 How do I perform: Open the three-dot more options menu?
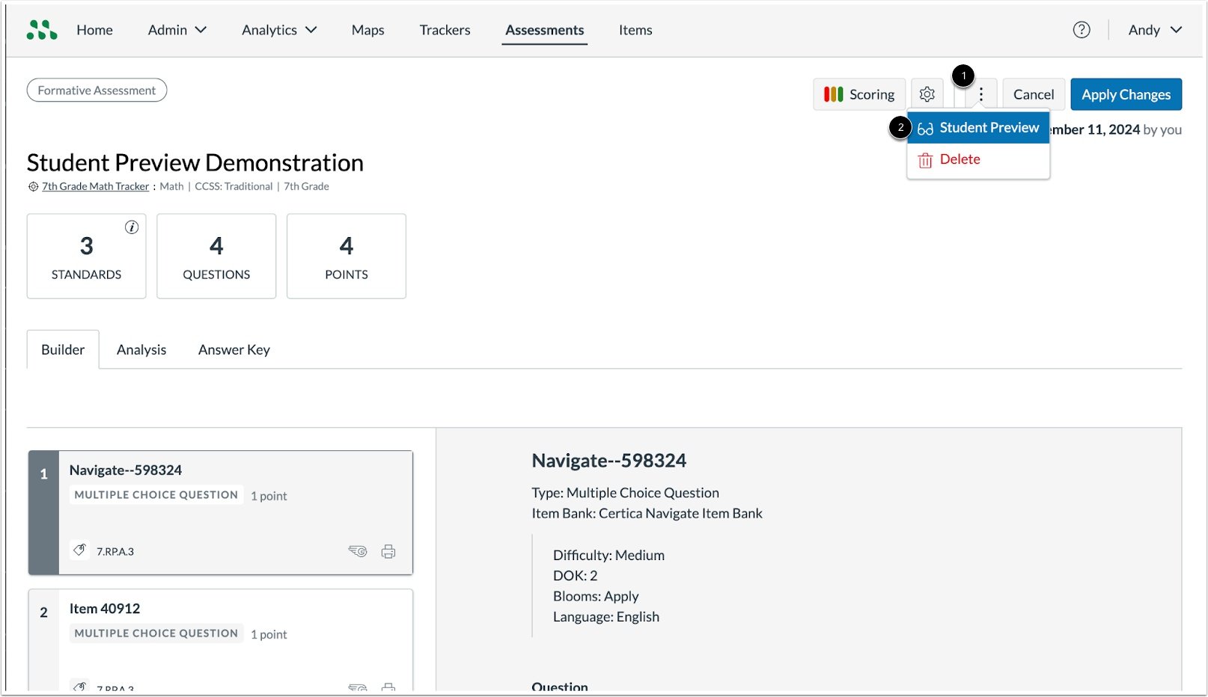980,93
